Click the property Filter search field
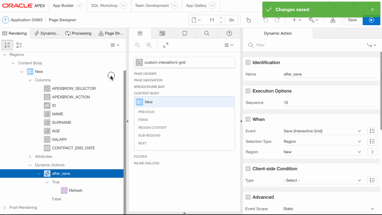This screenshot has width=382, height=215. pos(308,45)
